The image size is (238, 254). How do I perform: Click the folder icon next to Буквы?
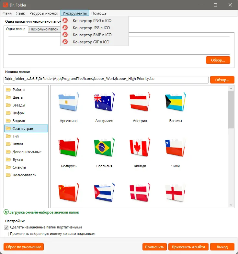[8, 160]
